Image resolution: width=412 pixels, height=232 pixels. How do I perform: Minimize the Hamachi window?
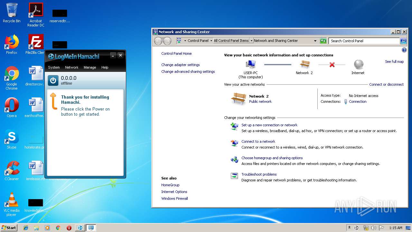pos(113,55)
